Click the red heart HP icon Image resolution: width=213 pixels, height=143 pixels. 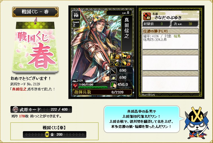pos(75,86)
